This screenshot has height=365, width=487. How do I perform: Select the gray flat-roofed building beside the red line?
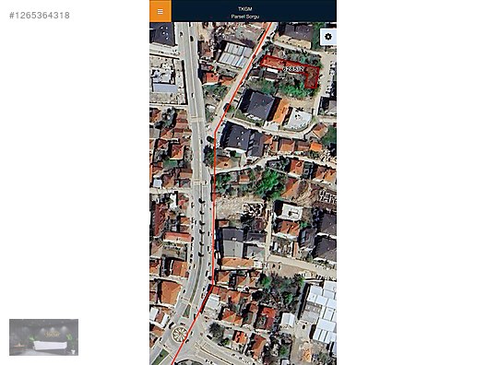[232, 243]
